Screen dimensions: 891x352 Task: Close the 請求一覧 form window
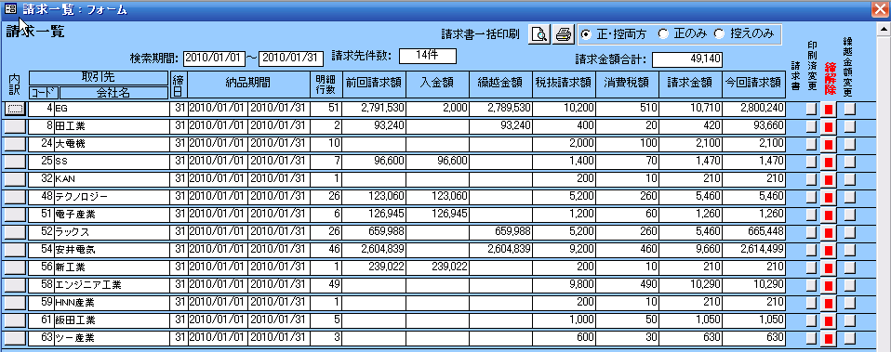click(880, 8)
